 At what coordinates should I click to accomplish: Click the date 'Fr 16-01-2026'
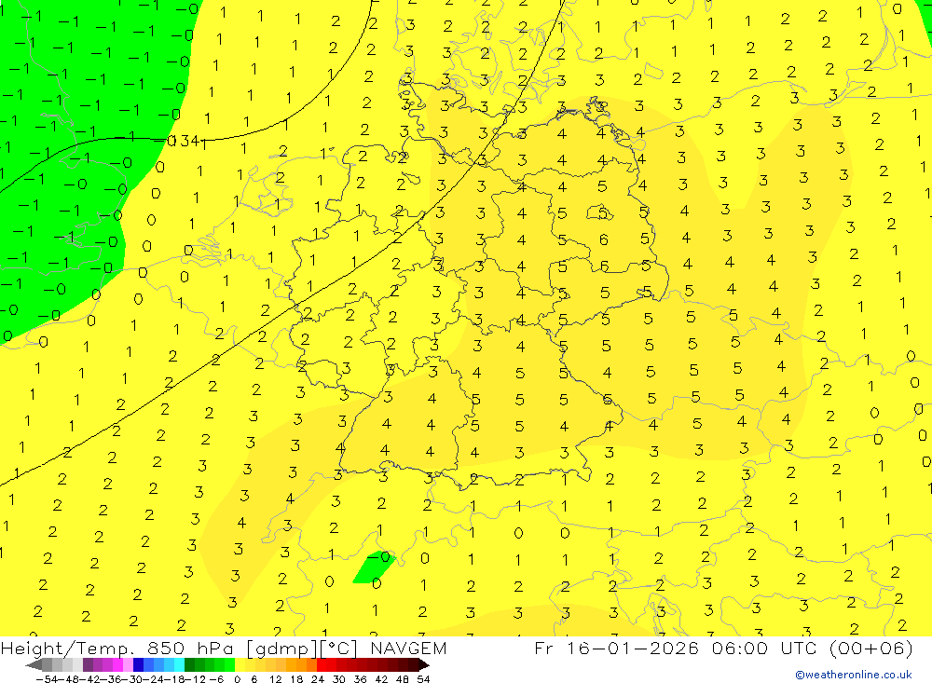pyautogui.click(x=617, y=648)
